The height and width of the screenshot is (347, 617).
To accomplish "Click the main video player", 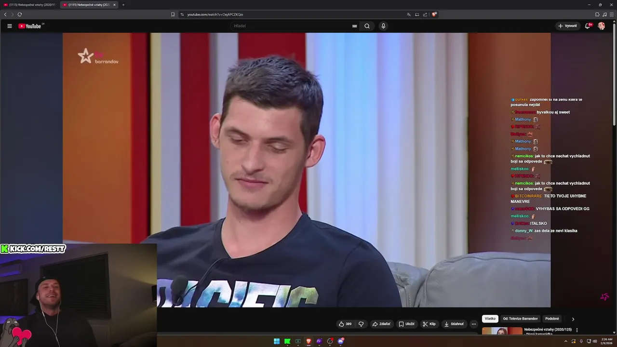I will tap(307, 170).
